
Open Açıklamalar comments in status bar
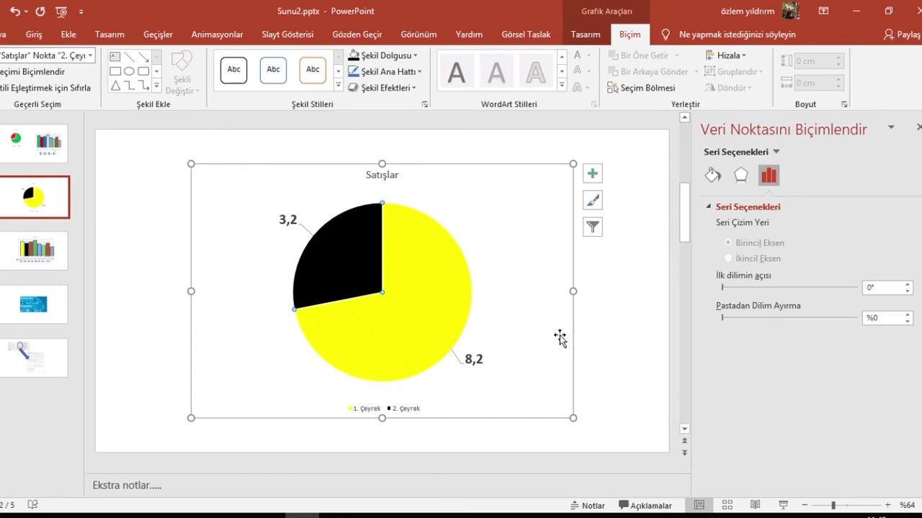[x=645, y=506]
